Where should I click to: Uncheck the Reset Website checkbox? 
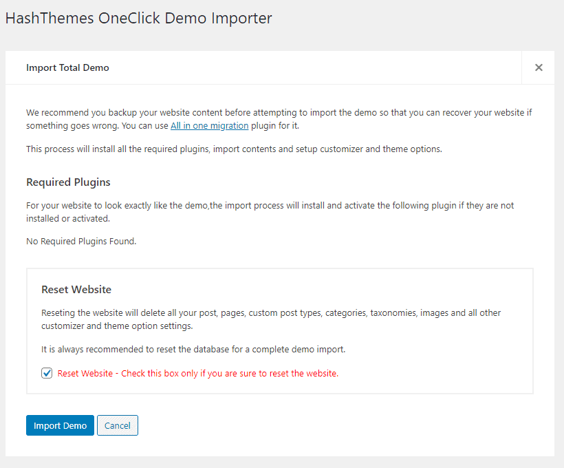[x=47, y=373]
